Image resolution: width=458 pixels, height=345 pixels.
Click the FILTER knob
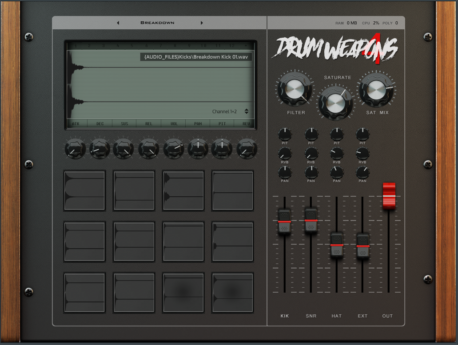coord(294,90)
